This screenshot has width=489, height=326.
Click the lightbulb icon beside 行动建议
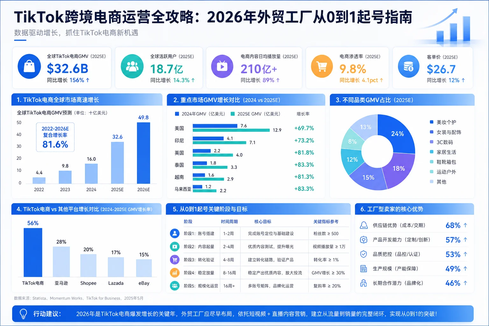click(24, 314)
